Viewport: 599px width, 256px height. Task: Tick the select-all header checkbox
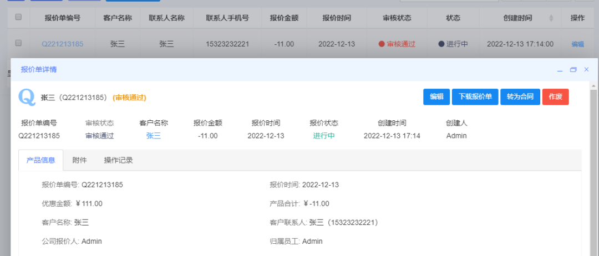click(18, 17)
